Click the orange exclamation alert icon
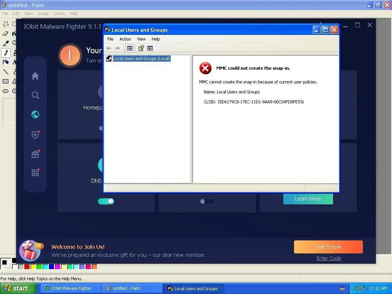 click(70, 56)
